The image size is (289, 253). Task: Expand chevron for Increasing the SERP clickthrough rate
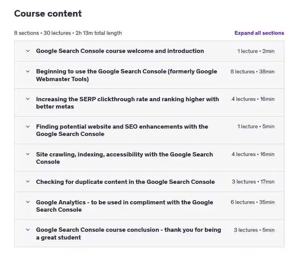pos(28,99)
